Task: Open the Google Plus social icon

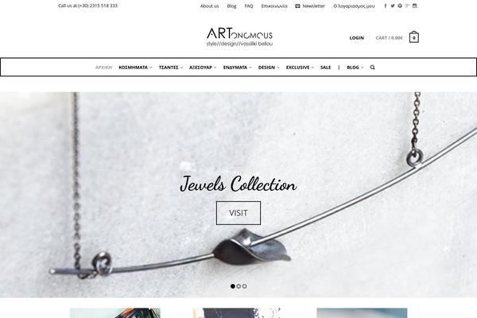Action: (407, 6)
